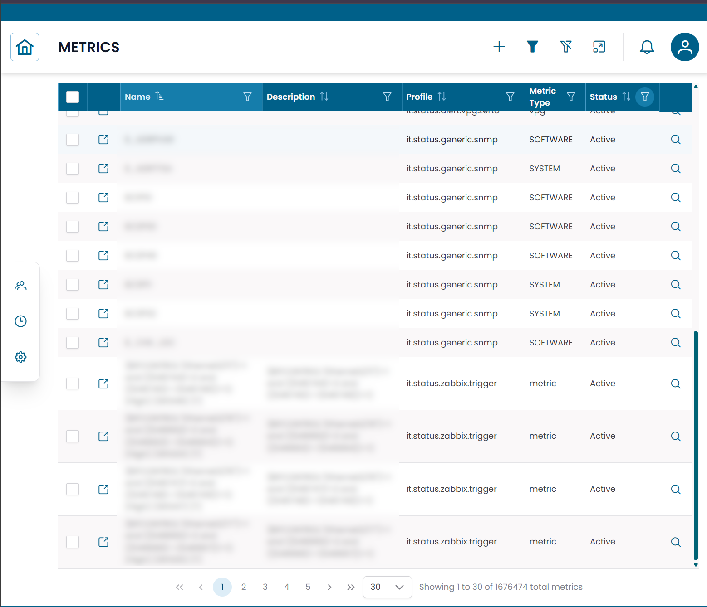This screenshot has width=707, height=607.
Task: Open the Name column filter
Action: (247, 97)
